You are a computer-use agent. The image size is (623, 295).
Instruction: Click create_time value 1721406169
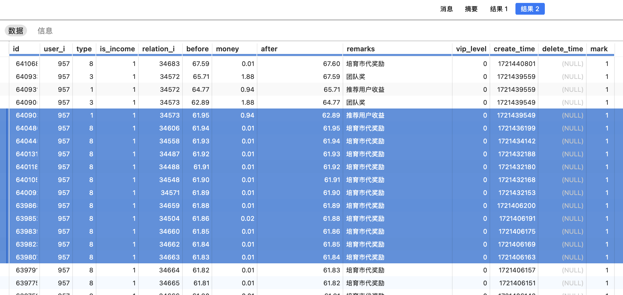point(517,245)
